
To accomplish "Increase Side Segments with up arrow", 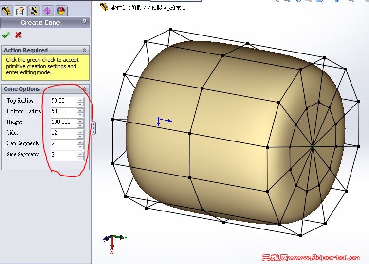I will point(80,153).
